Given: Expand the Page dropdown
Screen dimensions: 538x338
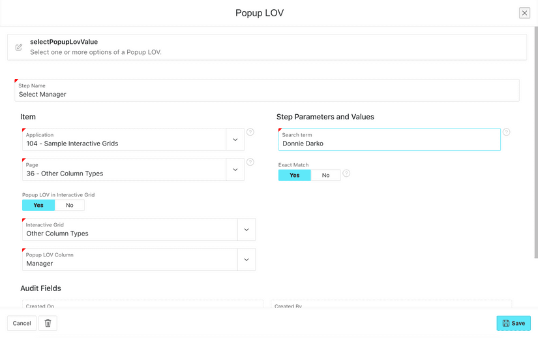Looking at the screenshot, I should point(235,170).
